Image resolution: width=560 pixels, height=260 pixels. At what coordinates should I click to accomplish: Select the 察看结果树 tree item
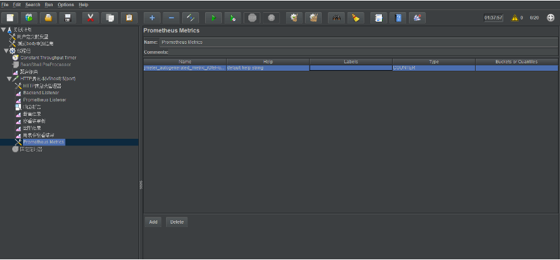pos(34,121)
